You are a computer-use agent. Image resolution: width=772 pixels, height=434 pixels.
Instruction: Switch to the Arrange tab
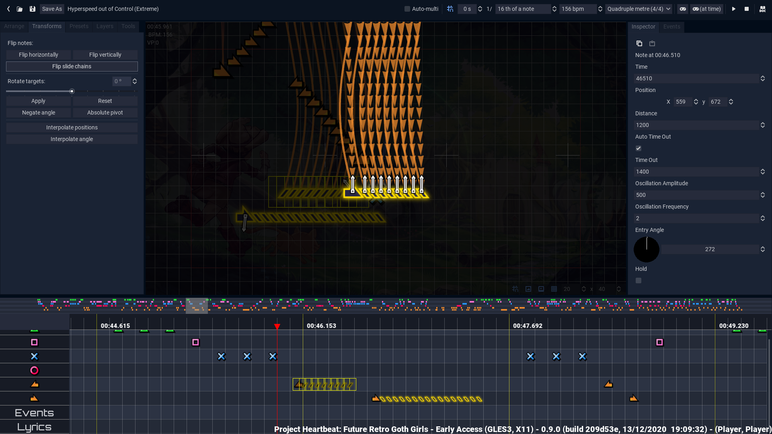pos(14,26)
